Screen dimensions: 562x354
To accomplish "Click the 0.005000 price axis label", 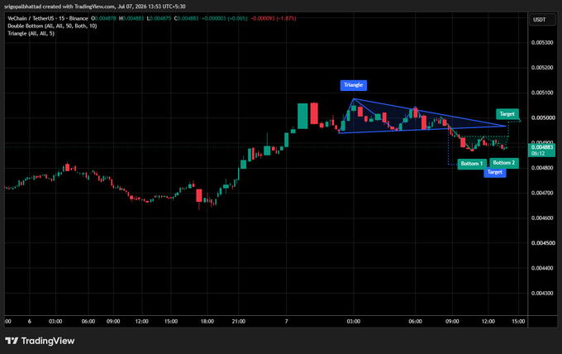I will click(x=542, y=117).
